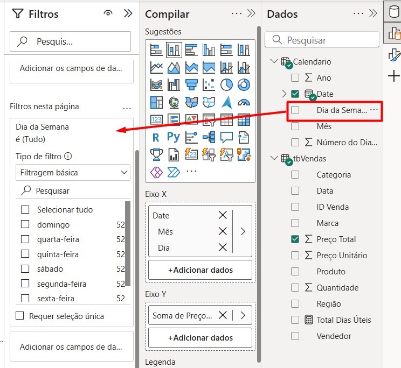The height and width of the screenshot is (368, 401).
Task: Collapse the Dados pane
Action: pyautogui.click(x=373, y=13)
